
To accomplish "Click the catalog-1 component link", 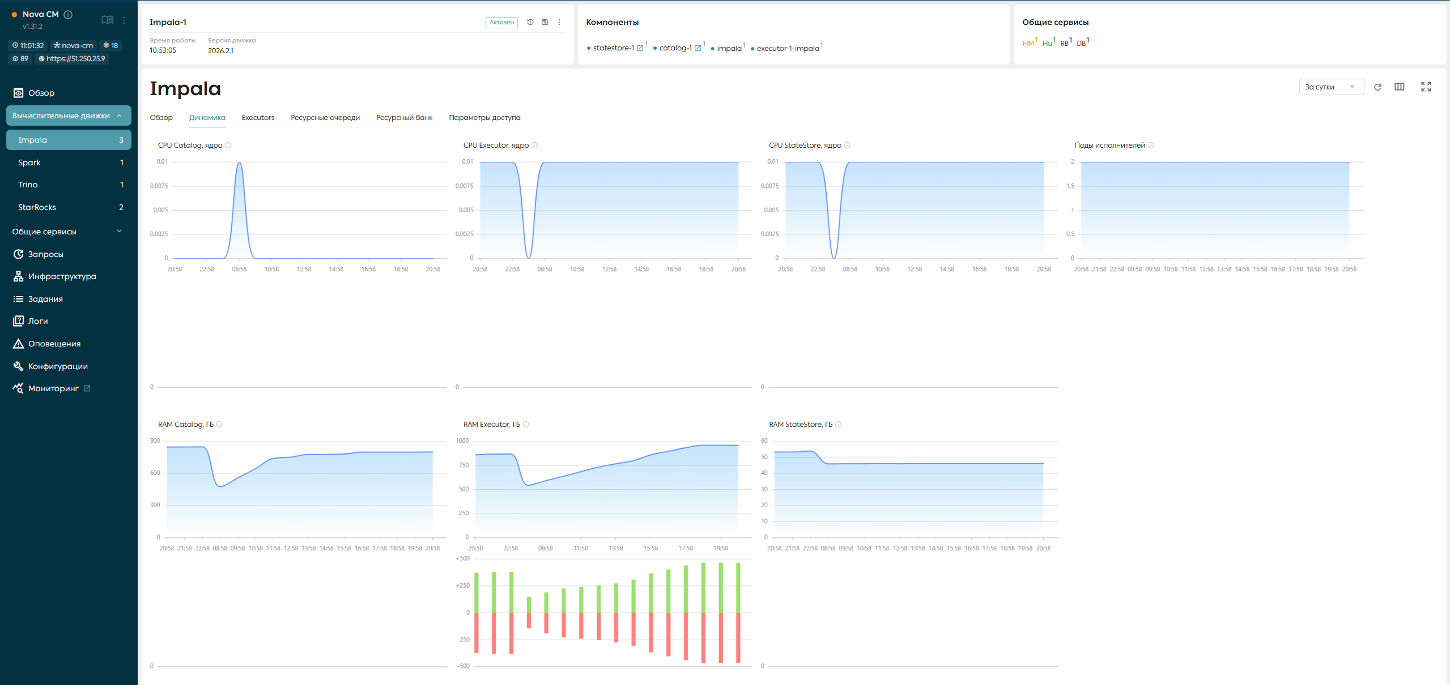I will (675, 48).
